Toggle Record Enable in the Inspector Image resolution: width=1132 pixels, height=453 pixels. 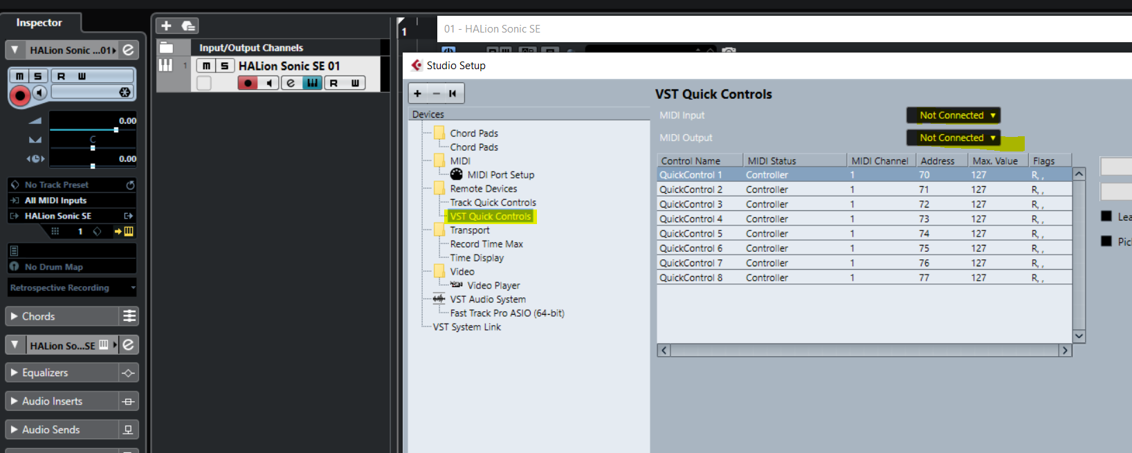pyautogui.click(x=20, y=95)
